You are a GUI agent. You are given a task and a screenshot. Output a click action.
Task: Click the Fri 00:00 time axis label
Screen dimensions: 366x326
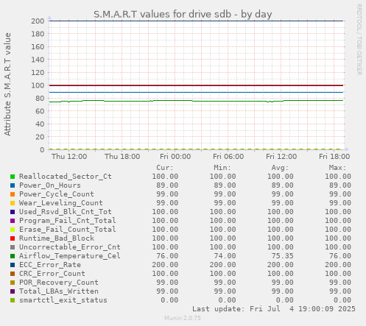[175, 157]
